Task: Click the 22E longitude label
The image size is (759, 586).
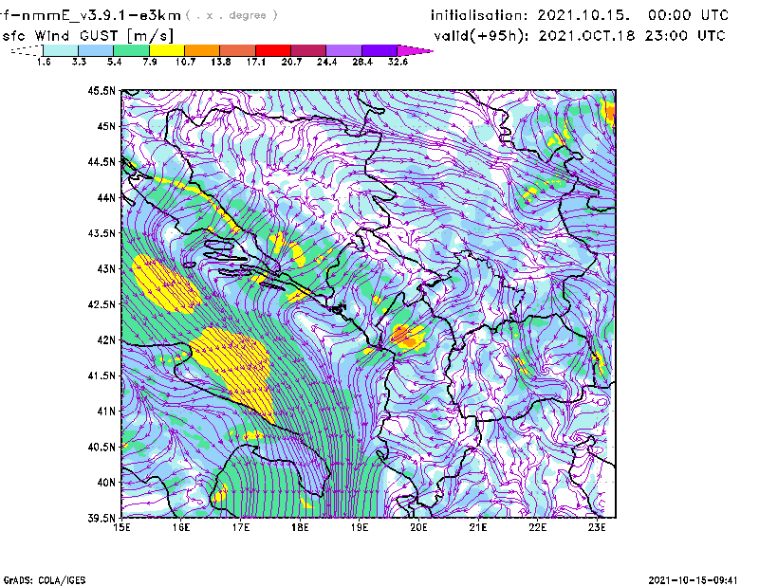Action: click(x=538, y=527)
